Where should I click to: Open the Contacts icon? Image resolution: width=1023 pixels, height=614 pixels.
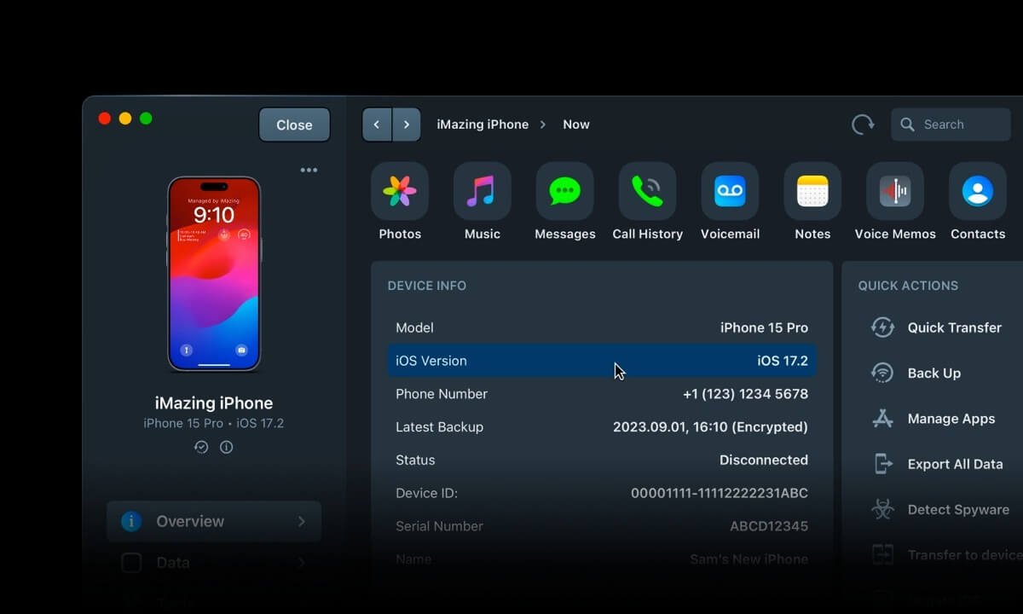click(978, 191)
